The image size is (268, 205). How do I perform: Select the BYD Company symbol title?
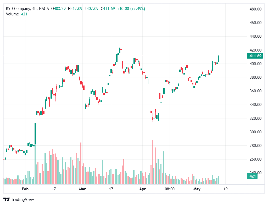18,9
